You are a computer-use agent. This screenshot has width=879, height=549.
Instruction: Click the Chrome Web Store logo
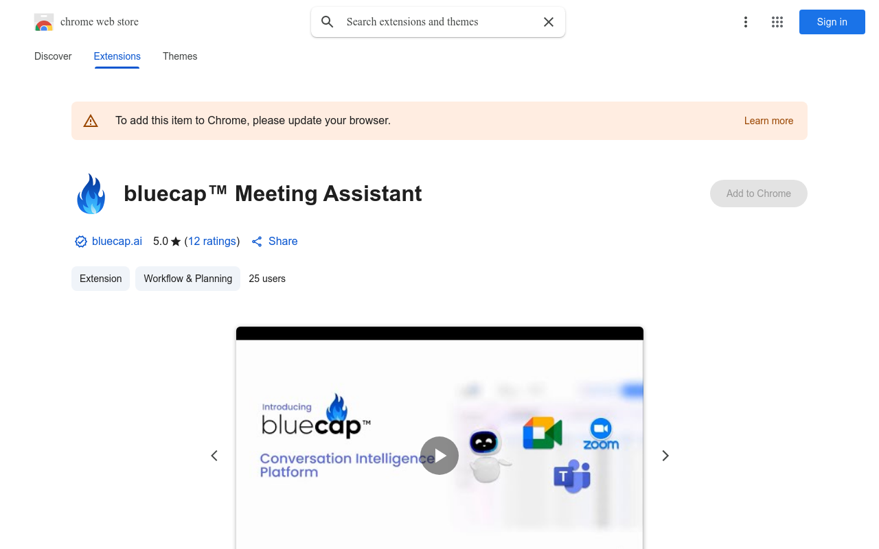click(x=44, y=22)
